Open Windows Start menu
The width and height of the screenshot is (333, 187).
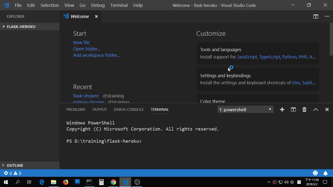click(x=6, y=182)
